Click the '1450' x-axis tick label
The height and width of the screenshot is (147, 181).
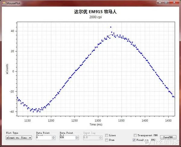168,120
